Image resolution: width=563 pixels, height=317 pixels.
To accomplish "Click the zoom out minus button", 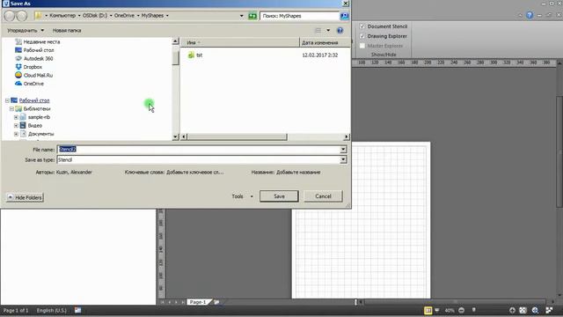I will click(461, 310).
